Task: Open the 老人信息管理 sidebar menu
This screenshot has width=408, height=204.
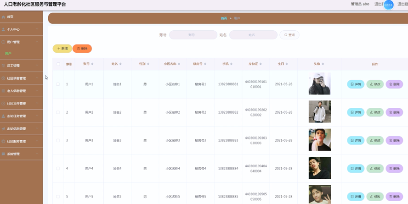Action: pyautogui.click(x=21, y=91)
